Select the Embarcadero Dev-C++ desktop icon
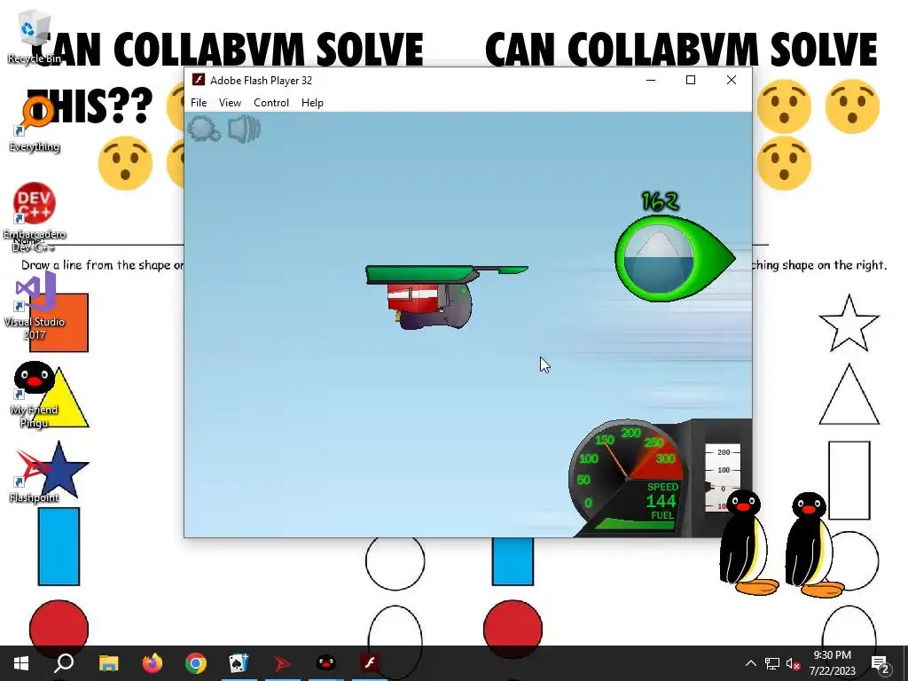The width and height of the screenshot is (908, 681). click(35, 218)
